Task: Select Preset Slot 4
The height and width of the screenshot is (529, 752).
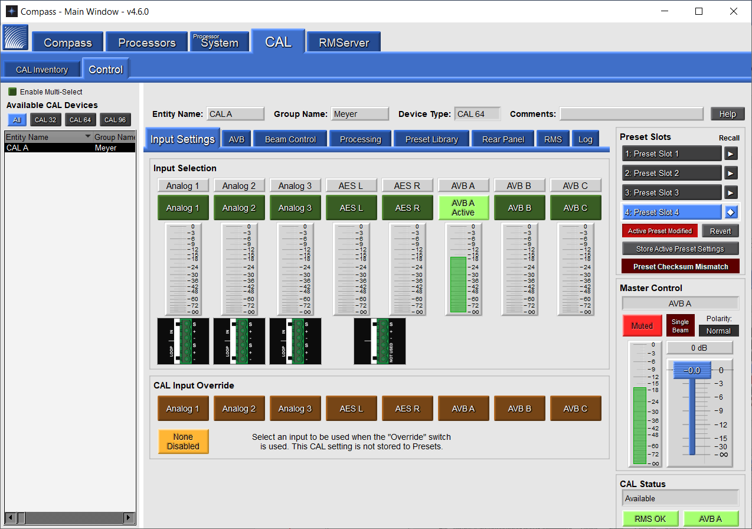Action: [x=672, y=213]
